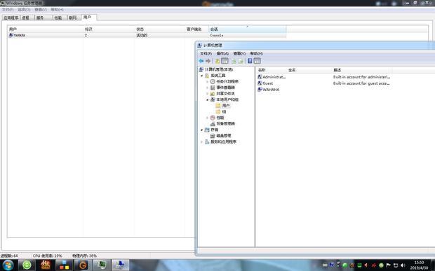Click the 共享文件夹 icon in tree

[213, 94]
